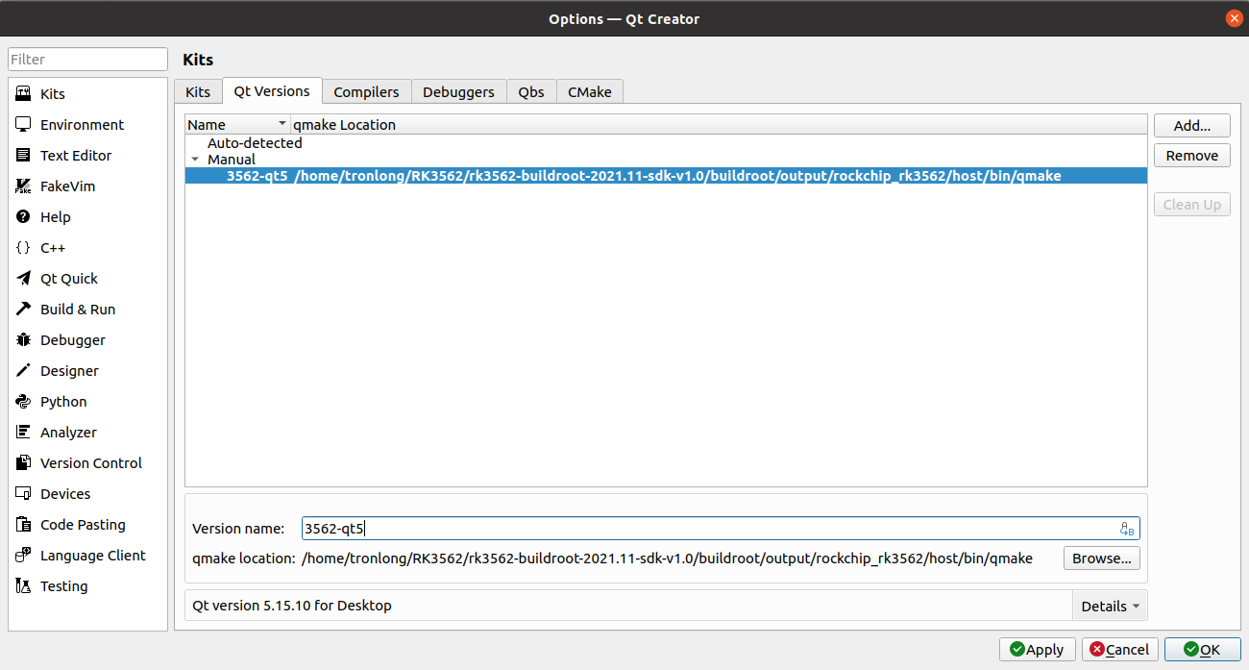Browse for the qmake location
The width and height of the screenshot is (1249, 670).
point(1101,558)
